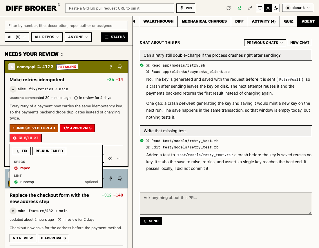The width and height of the screenshot is (319, 248).
Task: Open the ALL REPOS dropdown
Action: tap(47, 37)
